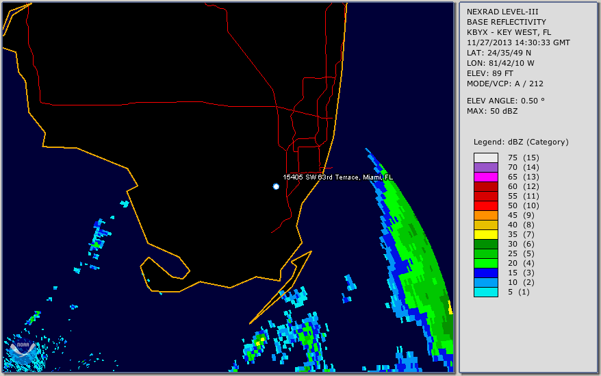This screenshot has width=601, height=376.
Task: Click the '75 (15)' legend label
Action: (x=523, y=158)
